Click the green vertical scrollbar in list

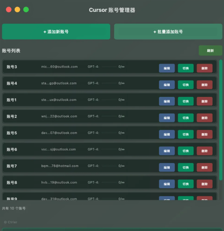221,111
